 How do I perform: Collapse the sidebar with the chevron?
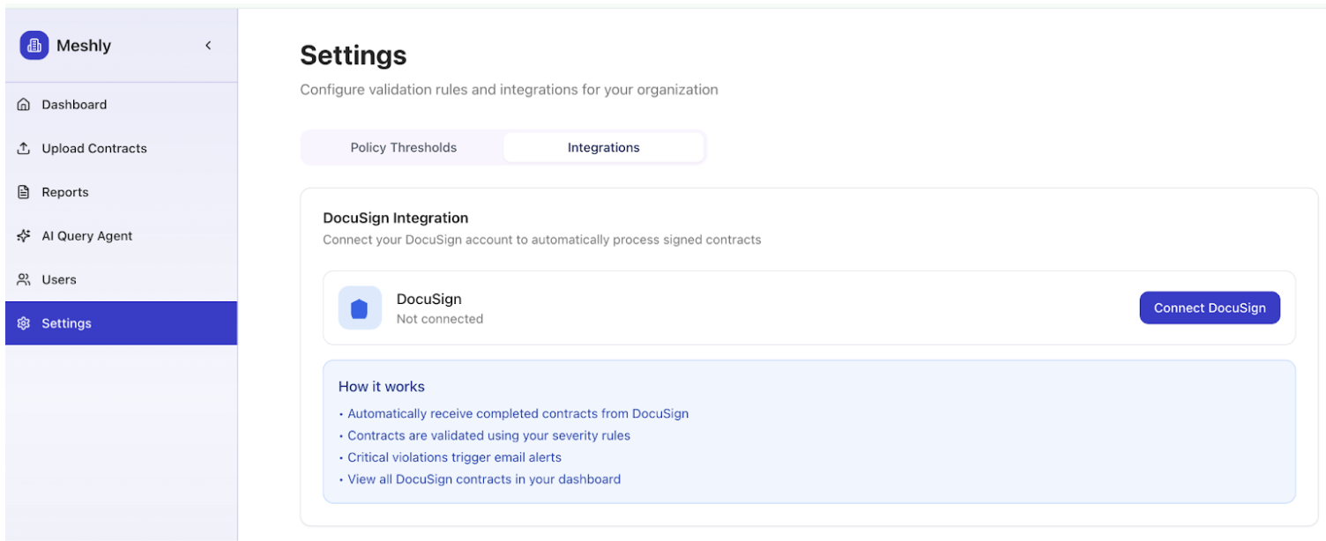[x=208, y=46]
